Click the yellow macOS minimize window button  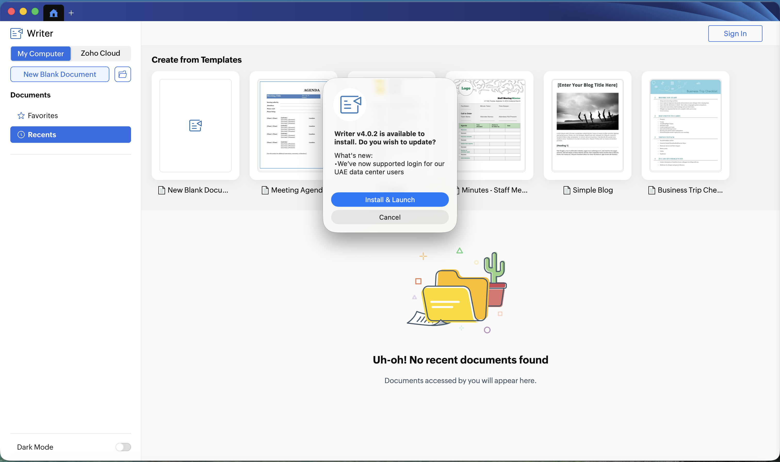coord(23,12)
